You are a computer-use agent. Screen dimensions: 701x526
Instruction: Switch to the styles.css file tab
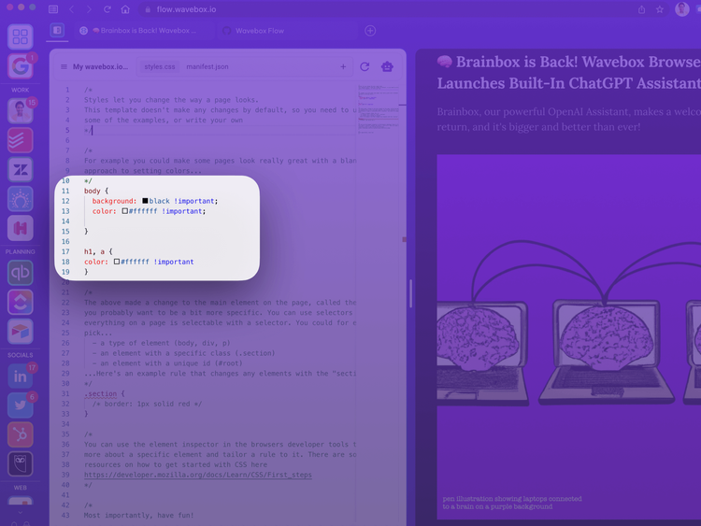pos(159,66)
